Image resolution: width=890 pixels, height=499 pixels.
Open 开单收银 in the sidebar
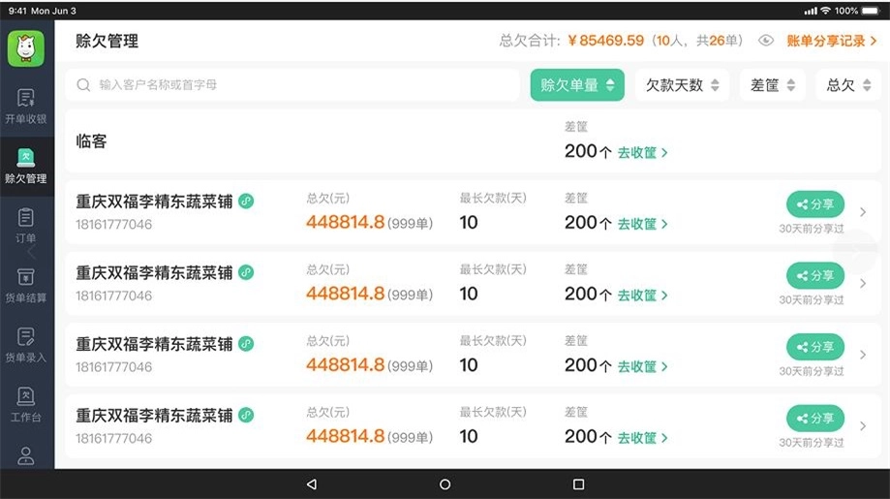pyautogui.click(x=26, y=106)
